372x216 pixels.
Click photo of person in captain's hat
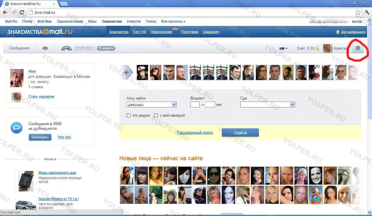pos(142,73)
